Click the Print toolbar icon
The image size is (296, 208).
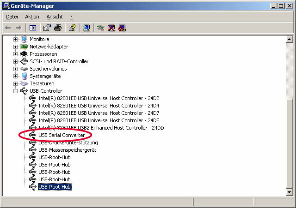click(58, 28)
